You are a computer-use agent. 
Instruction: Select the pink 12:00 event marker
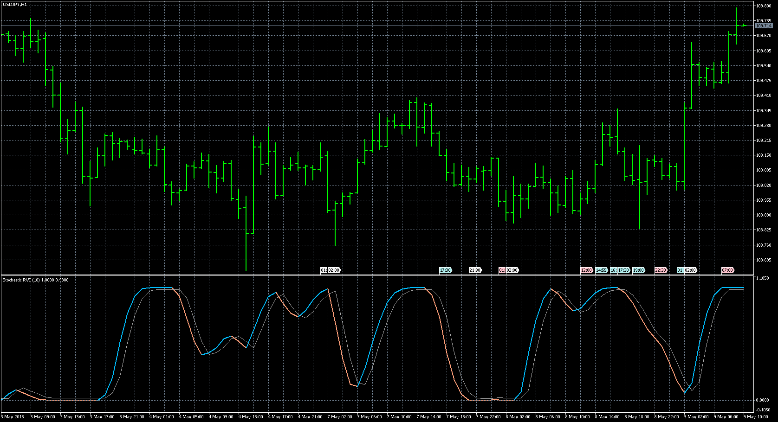(586, 270)
